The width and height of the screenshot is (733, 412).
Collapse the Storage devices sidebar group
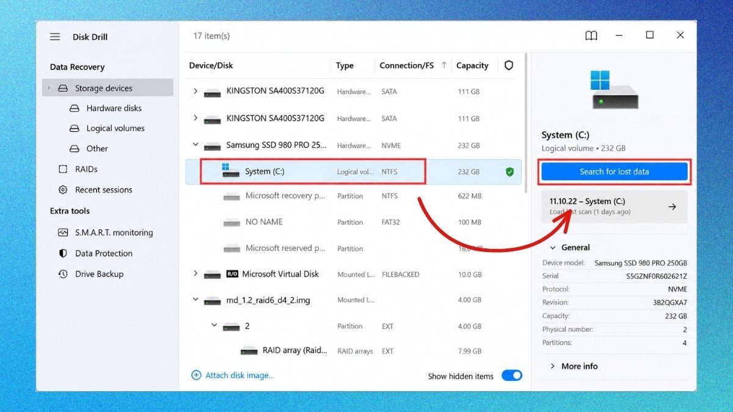click(x=49, y=89)
